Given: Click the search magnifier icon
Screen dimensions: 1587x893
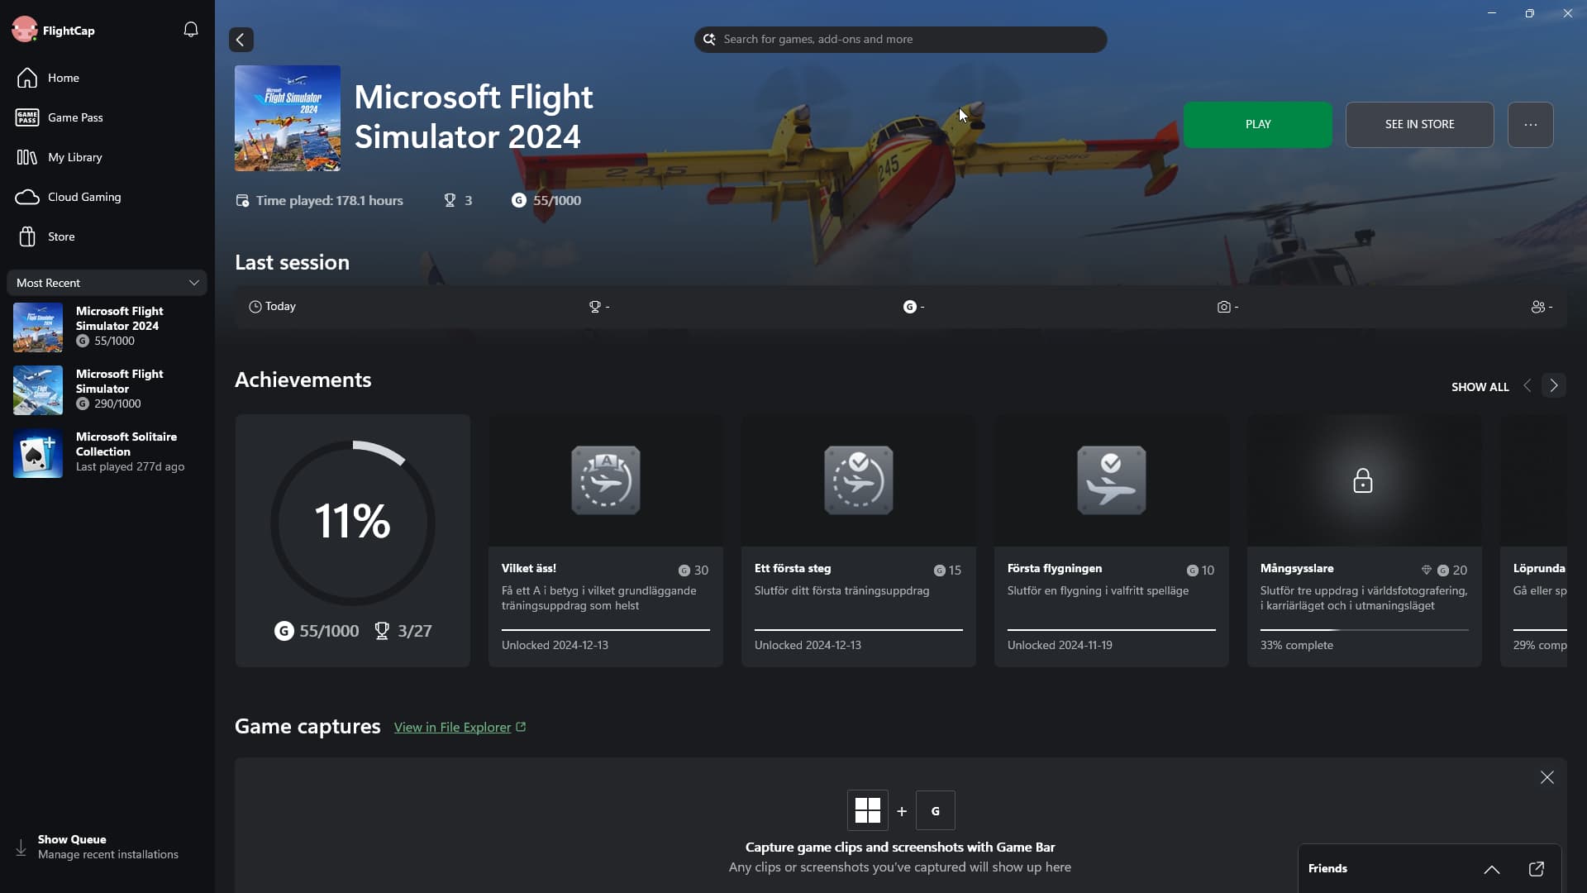Looking at the screenshot, I should click(x=709, y=39).
